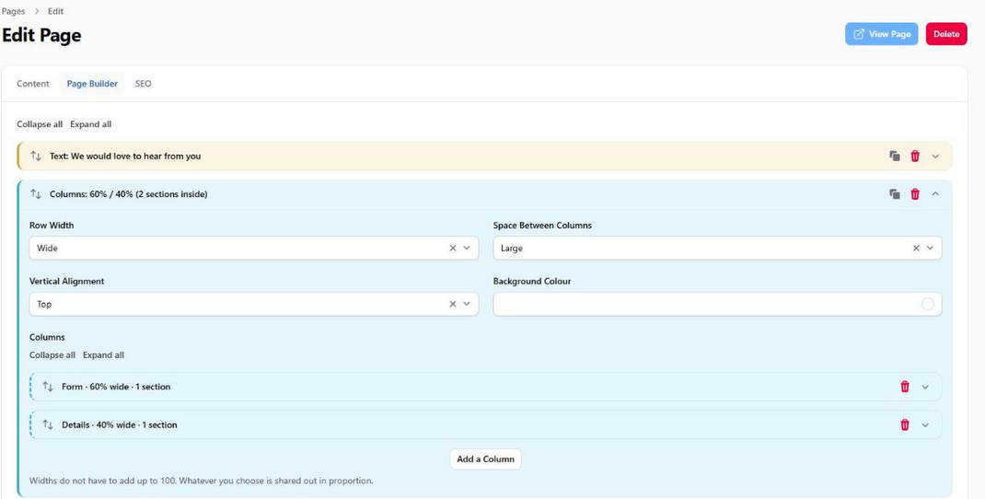Click Text: We would love to hear header
Screen dimensions: 985x499
tap(125, 156)
